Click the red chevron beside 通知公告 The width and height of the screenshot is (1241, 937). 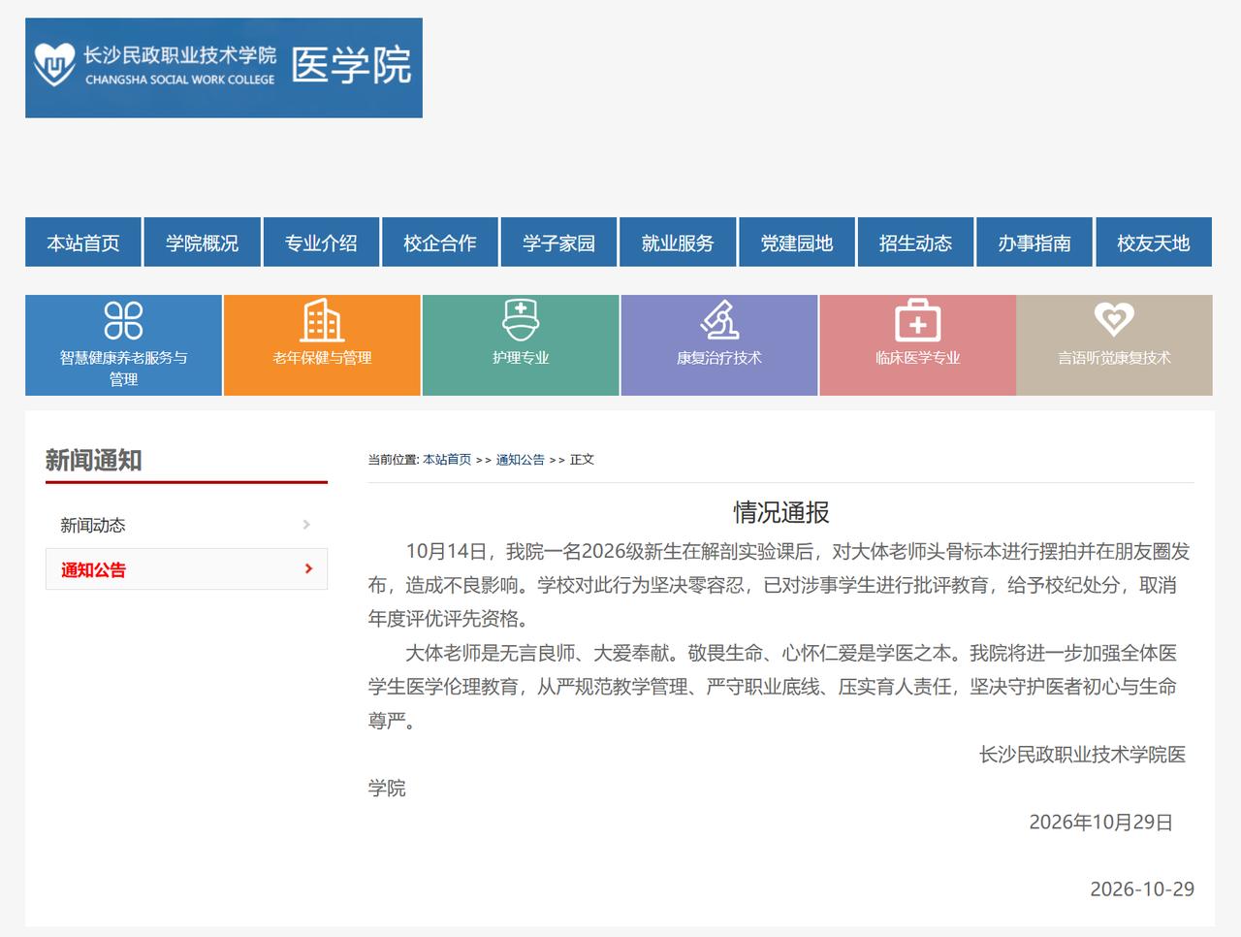click(x=308, y=569)
